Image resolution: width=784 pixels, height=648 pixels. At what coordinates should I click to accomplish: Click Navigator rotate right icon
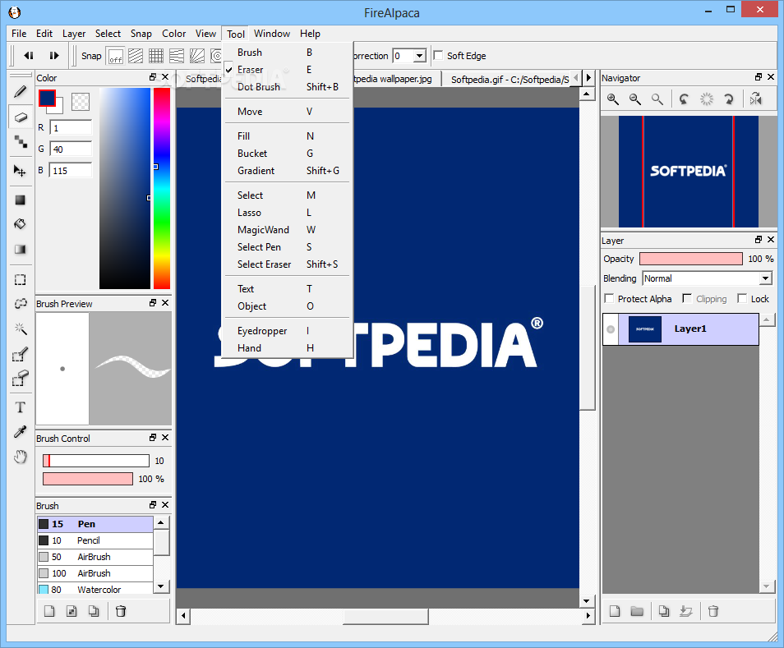pyautogui.click(x=728, y=99)
